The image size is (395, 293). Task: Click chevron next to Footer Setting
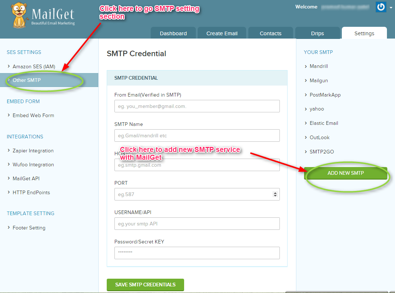(8, 227)
